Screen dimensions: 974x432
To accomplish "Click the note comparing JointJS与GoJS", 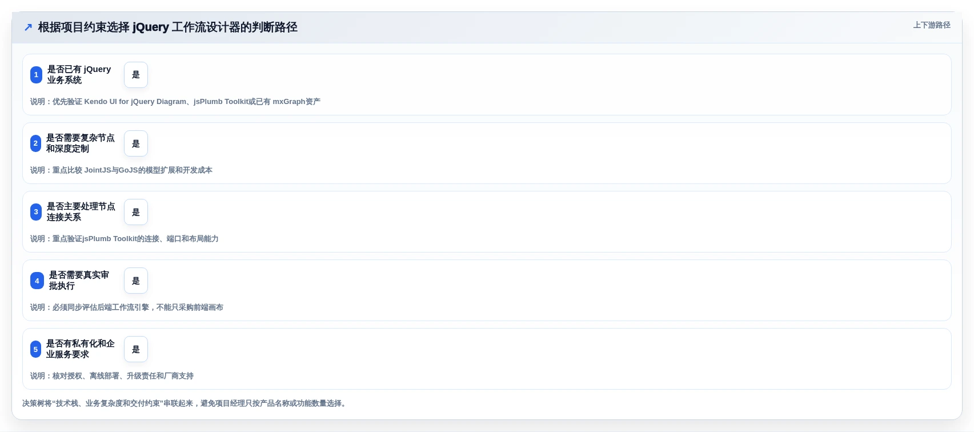I will (x=121, y=170).
